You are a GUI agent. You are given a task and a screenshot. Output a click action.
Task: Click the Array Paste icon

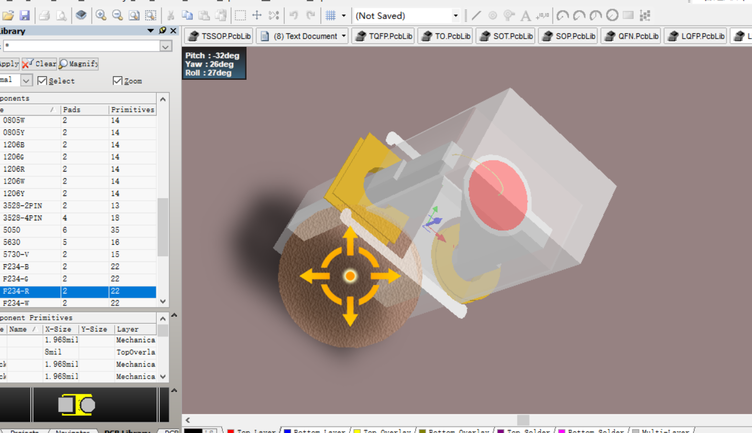pos(645,16)
